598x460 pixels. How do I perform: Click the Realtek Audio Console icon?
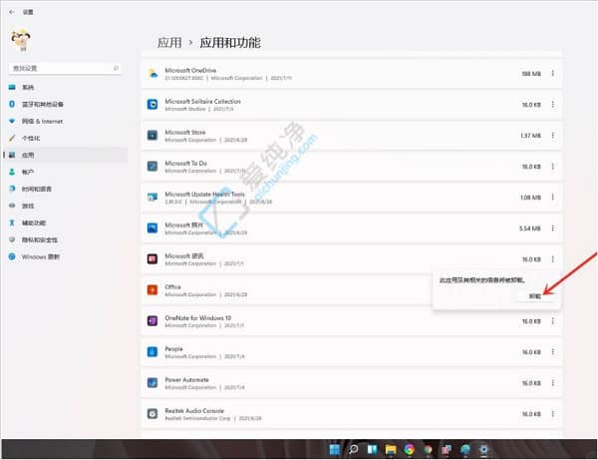click(x=152, y=414)
